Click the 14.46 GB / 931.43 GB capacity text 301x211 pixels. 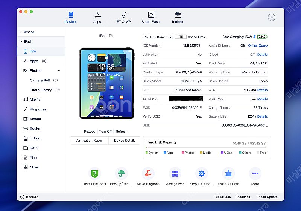pos(249,143)
